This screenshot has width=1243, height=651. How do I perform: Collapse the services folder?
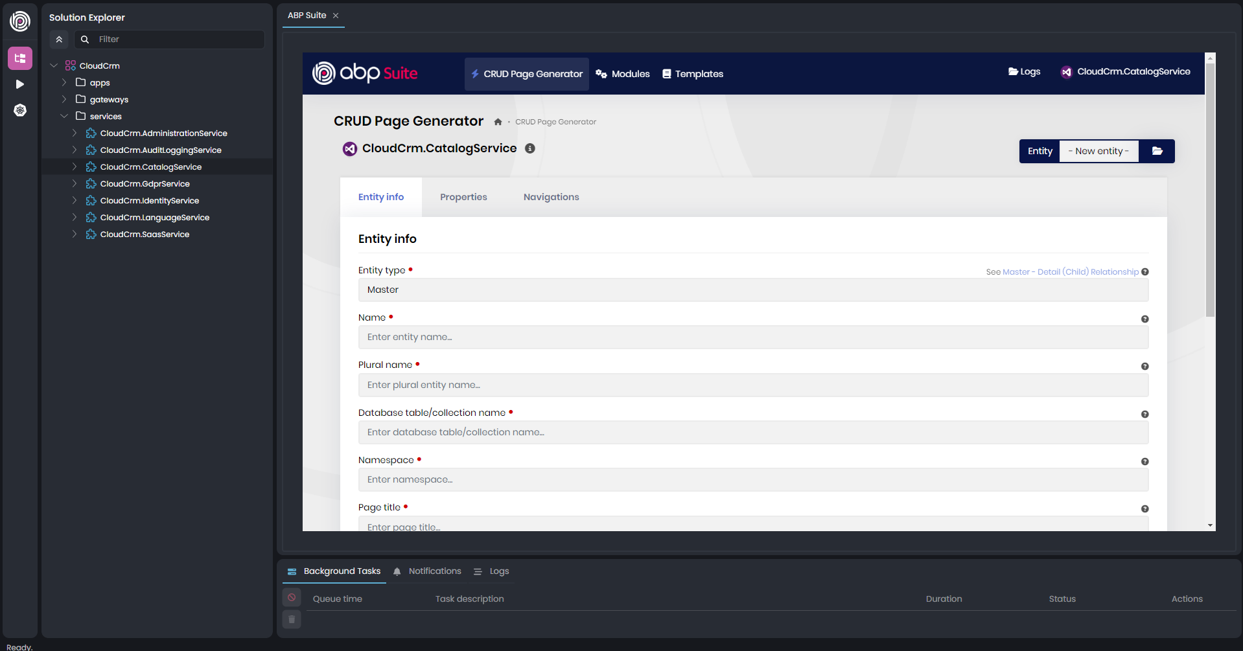coord(64,116)
